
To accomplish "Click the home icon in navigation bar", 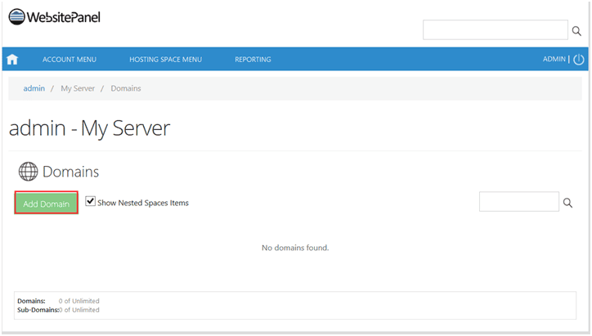I will pyautogui.click(x=12, y=60).
